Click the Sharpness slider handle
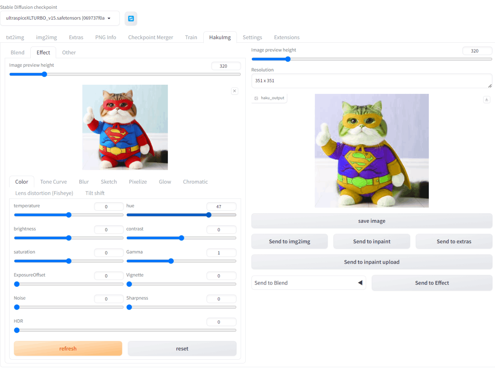 point(129,307)
